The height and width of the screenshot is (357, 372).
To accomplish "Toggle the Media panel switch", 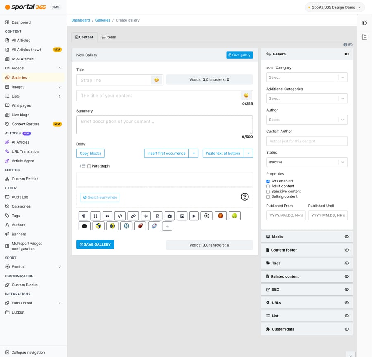I will pyautogui.click(x=347, y=237).
